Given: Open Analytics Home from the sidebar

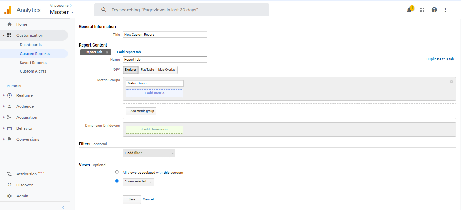Looking at the screenshot, I should click(21, 24).
